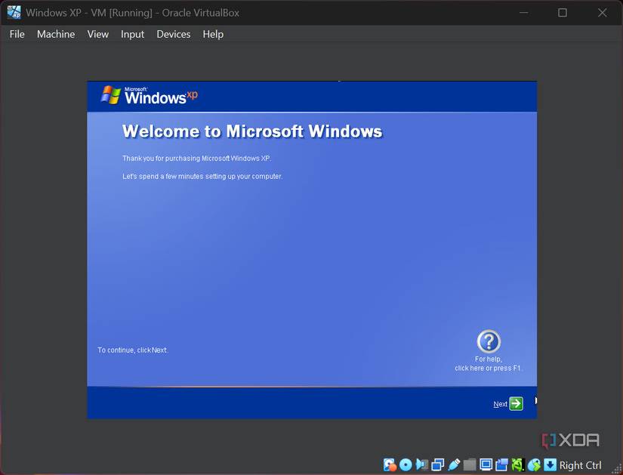Screen dimensions: 623x475
Task: Click the virtualization features status icon
Action: point(518,464)
